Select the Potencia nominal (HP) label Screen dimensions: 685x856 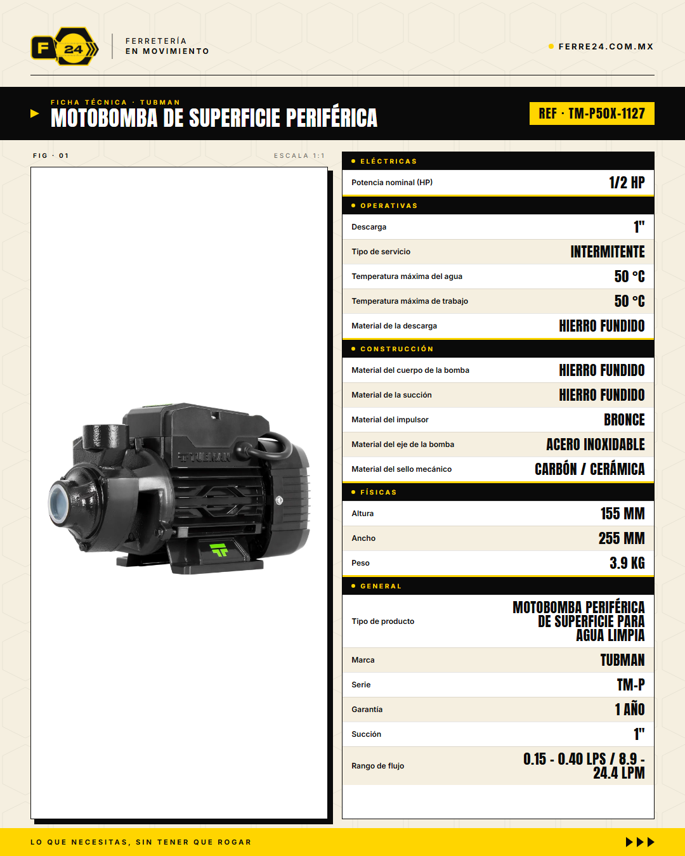coord(392,183)
